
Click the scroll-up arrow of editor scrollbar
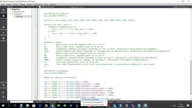point(191,9)
